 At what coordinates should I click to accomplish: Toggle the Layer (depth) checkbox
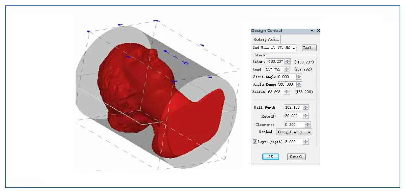pyautogui.click(x=255, y=142)
